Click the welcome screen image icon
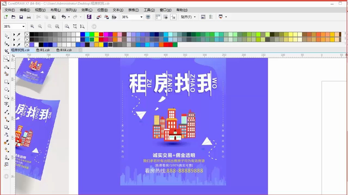Image resolution: width=348 pixels, height=195 pixels. pyautogui.click(x=203, y=17)
